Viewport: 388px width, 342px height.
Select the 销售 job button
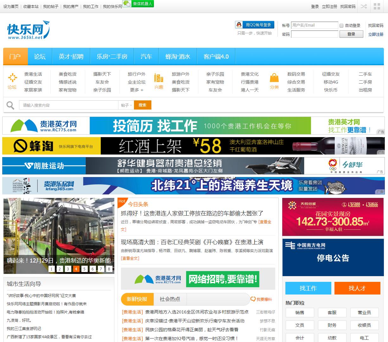300,313
